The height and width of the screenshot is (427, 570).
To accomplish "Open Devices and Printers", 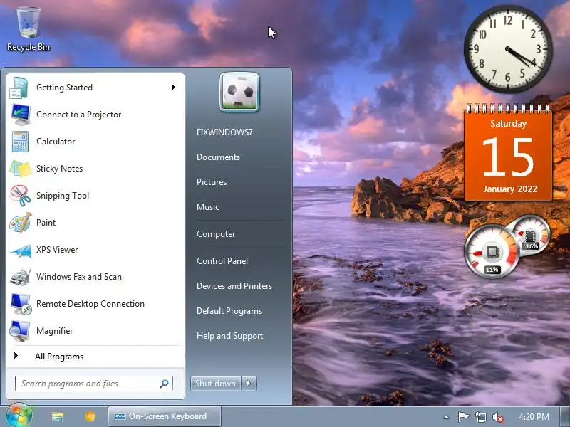I will pos(234,286).
